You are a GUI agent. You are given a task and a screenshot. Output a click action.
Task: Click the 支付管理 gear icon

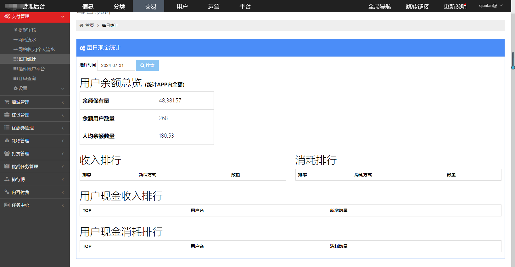click(7, 16)
